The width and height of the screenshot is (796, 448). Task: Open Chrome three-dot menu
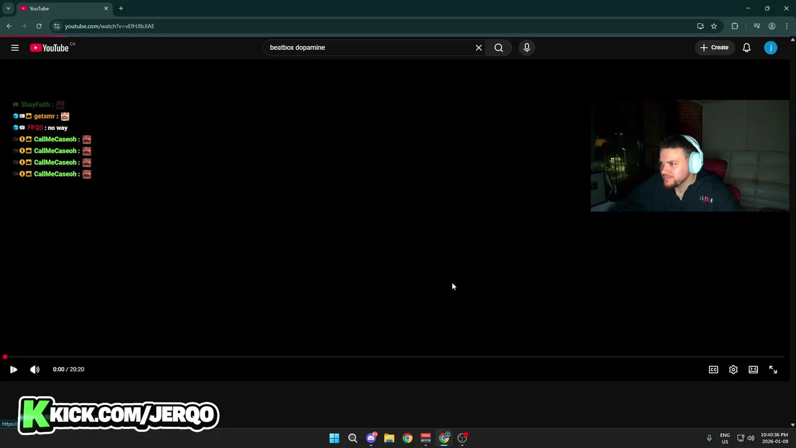787,26
